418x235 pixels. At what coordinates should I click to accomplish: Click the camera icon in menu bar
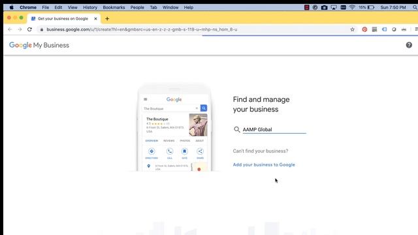tap(324, 7)
